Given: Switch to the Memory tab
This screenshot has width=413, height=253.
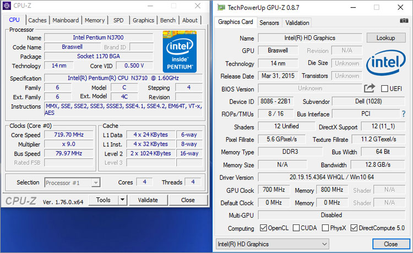Looking at the screenshot, I should click(x=95, y=20).
